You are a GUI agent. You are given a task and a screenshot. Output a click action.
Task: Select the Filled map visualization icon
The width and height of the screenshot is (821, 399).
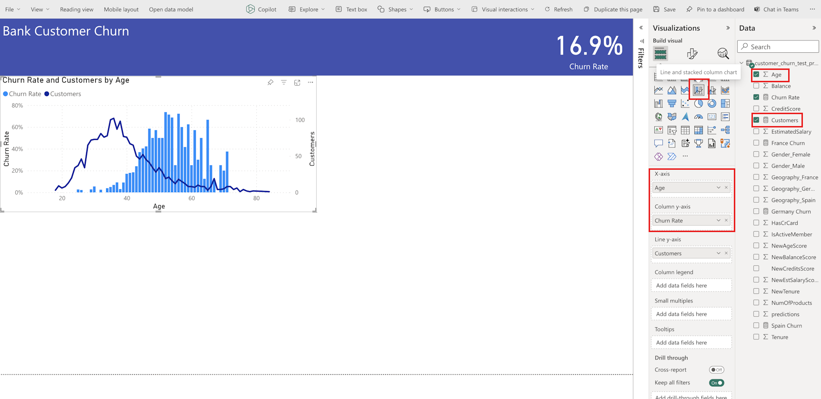672,117
